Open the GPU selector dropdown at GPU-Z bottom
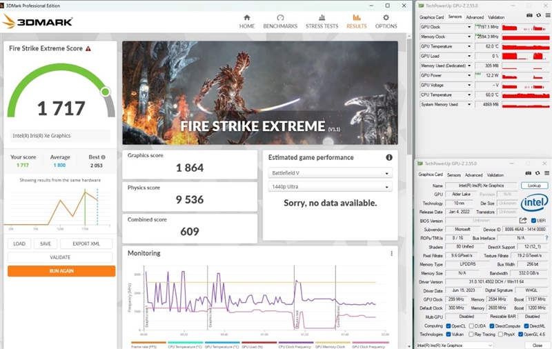Image resolution: width=552 pixels, height=349 pixels. [455, 346]
